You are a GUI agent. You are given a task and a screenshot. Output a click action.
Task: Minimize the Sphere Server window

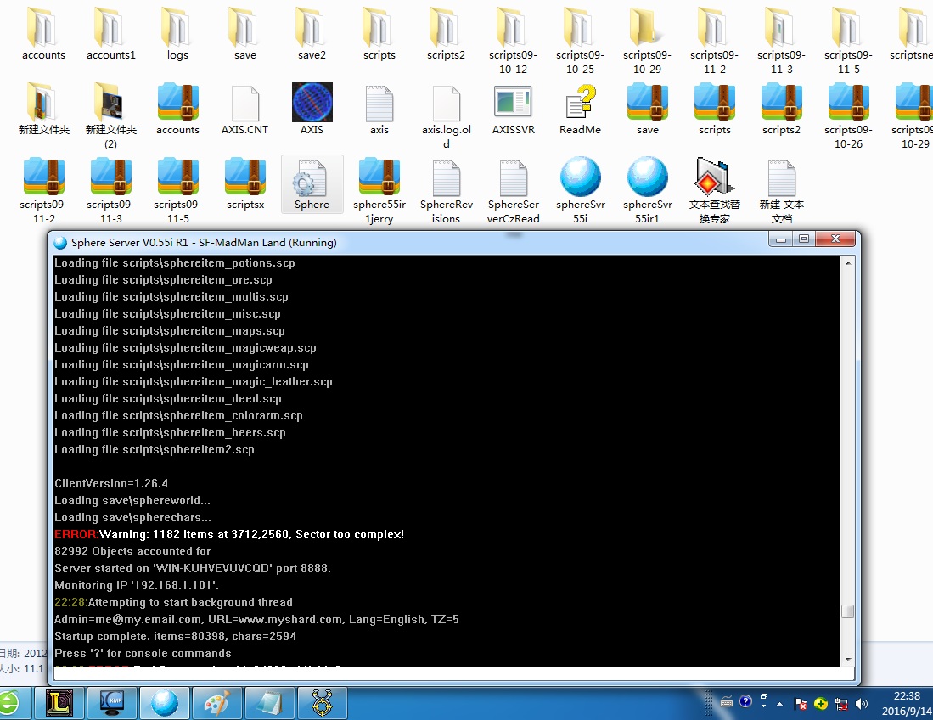(781, 239)
